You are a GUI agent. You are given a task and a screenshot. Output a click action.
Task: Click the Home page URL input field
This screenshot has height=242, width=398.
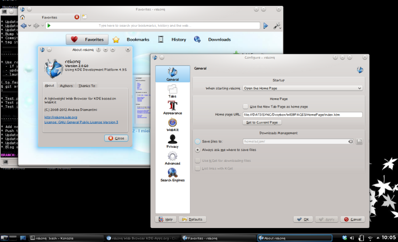(x=302, y=115)
